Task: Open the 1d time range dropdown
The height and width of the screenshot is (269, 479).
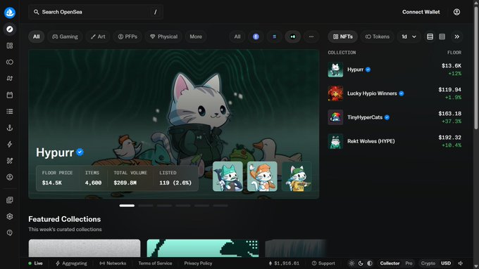Action: click(409, 37)
